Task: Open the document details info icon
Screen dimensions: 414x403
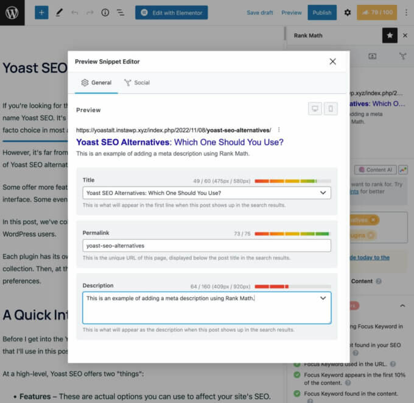Action: 105,12
